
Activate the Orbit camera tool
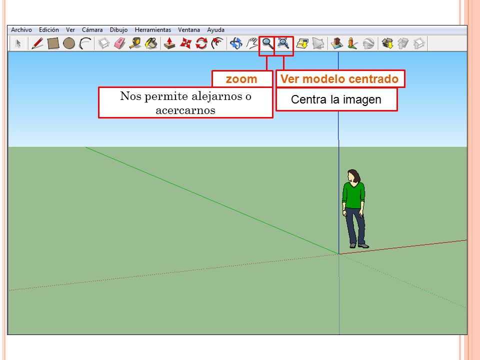(x=236, y=43)
